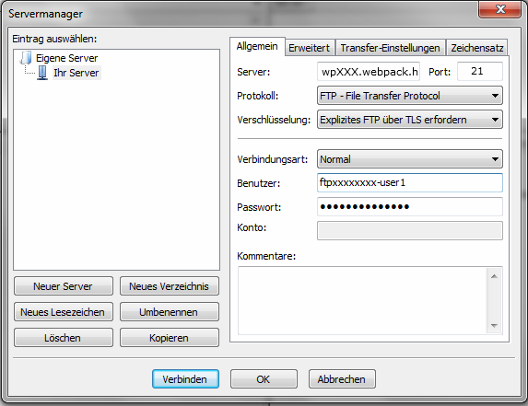This screenshot has height=406, width=528.
Task: Click the Löschen button
Action: 64,338
